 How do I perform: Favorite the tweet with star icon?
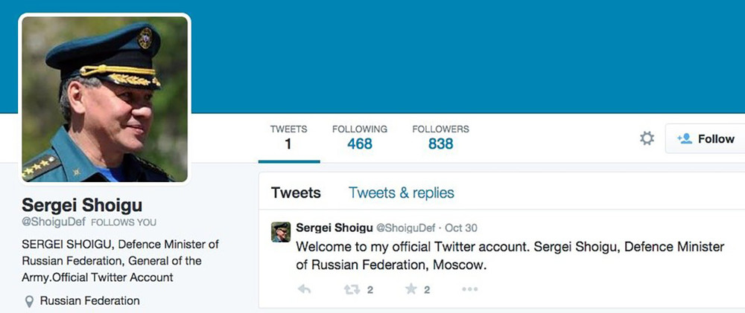(x=411, y=288)
